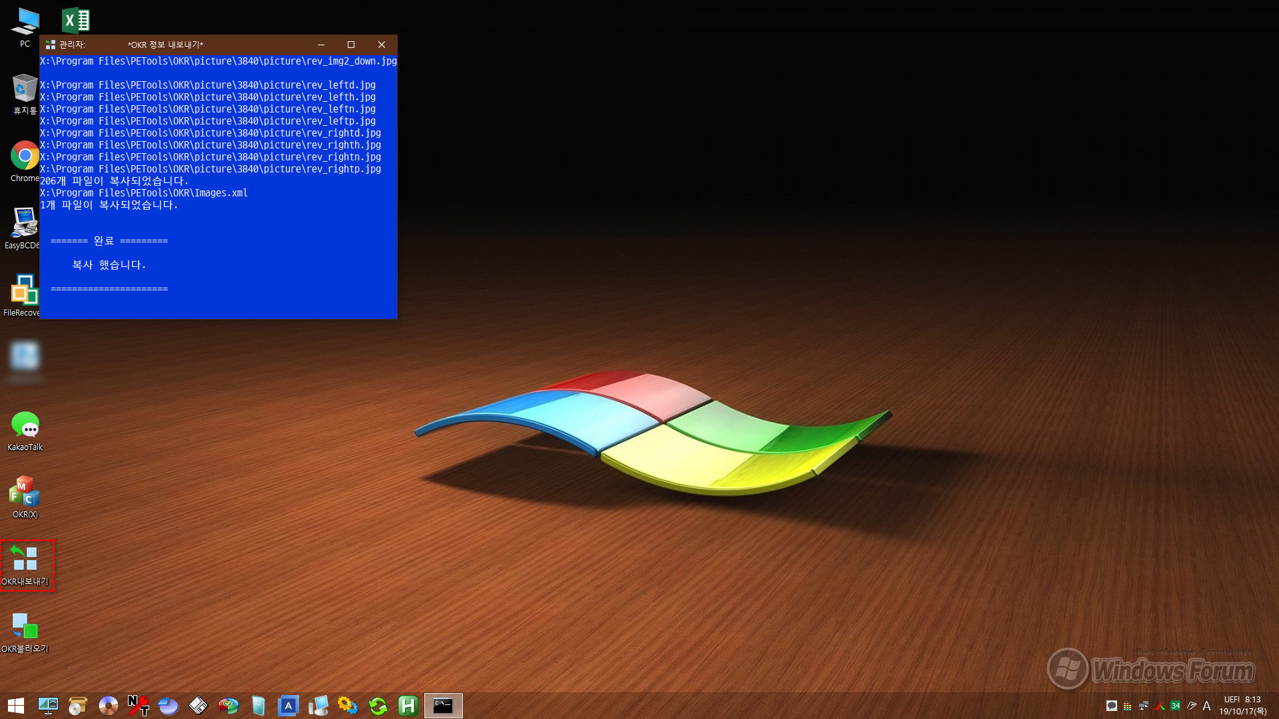1279x719 pixels.
Task: Open the Recycle Bin (휴지통) icon
Action: pyautogui.click(x=25, y=94)
